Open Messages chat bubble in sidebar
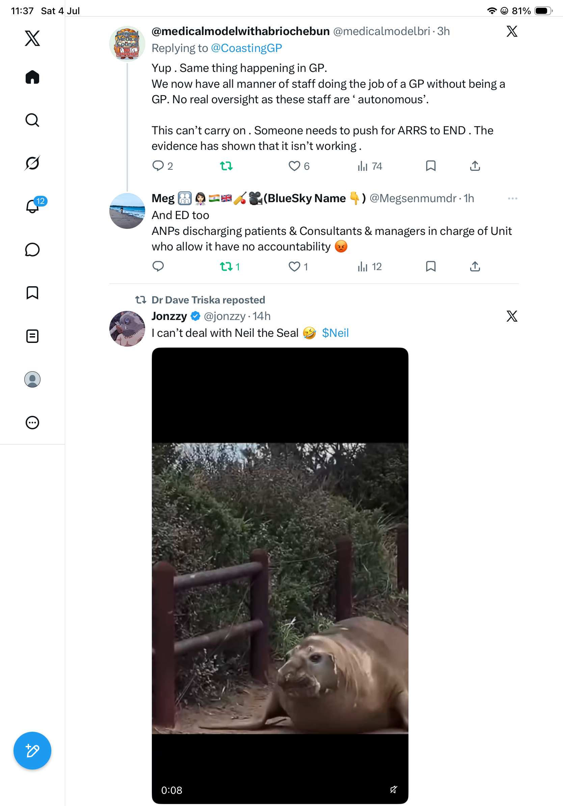 pos(32,249)
